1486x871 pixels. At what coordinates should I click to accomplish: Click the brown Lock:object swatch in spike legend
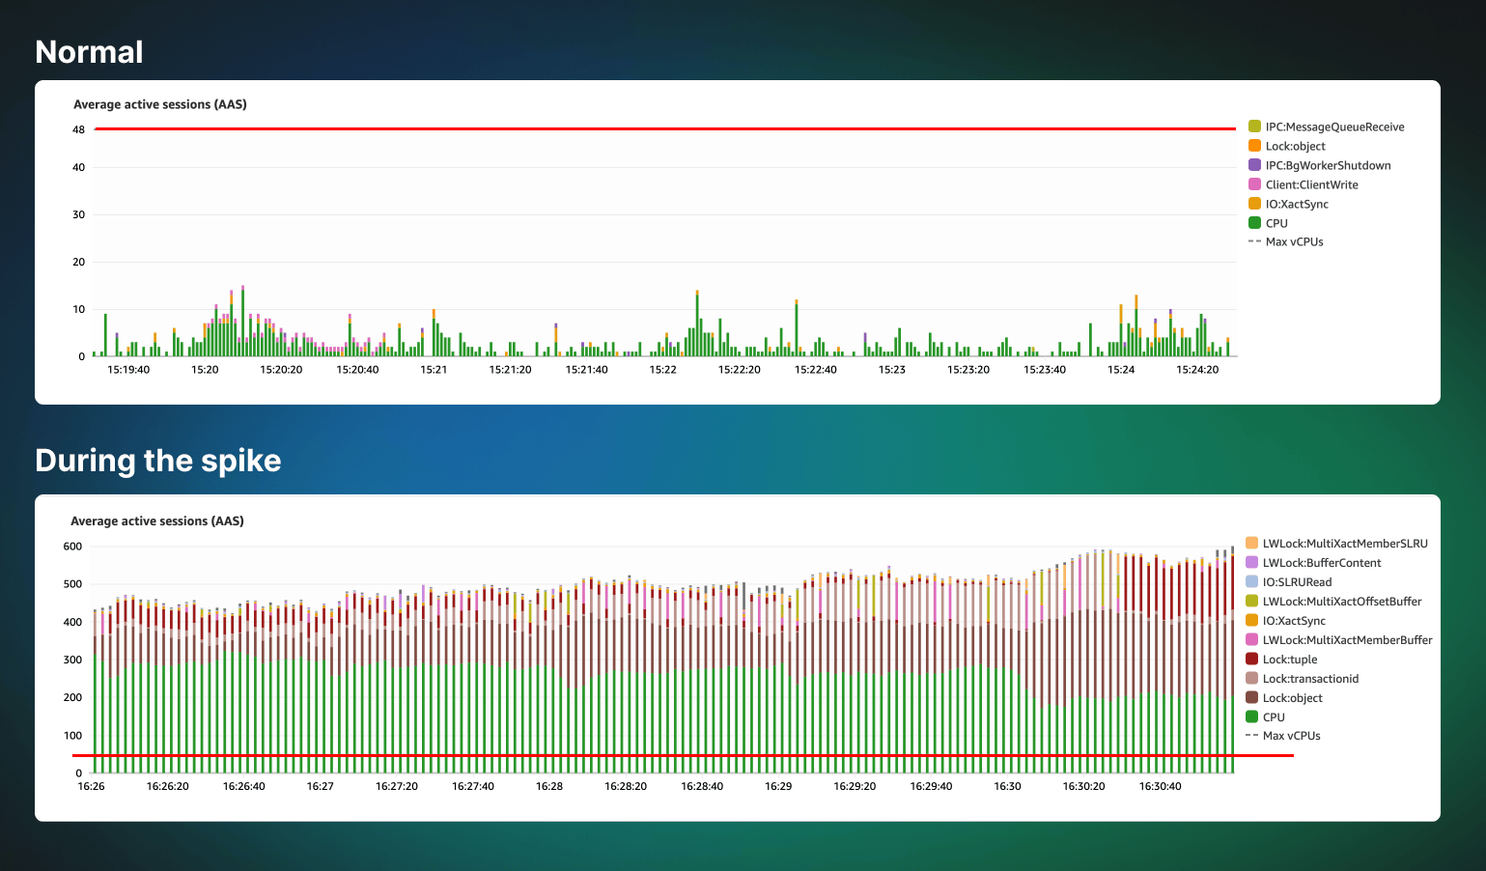click(1251, 698)
